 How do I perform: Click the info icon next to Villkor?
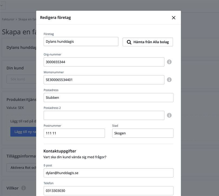point(24,188)
